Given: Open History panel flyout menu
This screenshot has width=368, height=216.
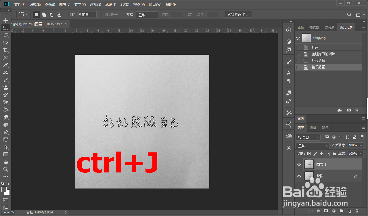Looking at the screenshot, I should click(x=363, y=27).
